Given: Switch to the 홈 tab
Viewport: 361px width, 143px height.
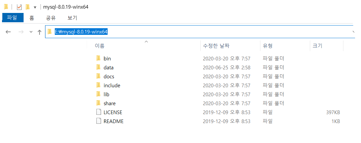Looking at the screenshot, I should 32,18.
